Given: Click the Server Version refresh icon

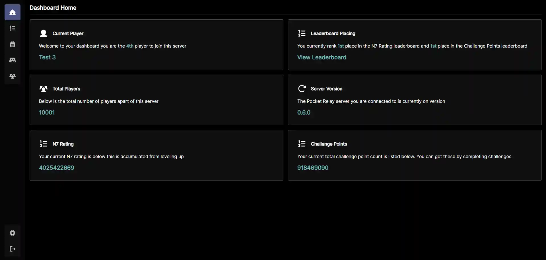Looking at the screenshot, I should [302, 89].
